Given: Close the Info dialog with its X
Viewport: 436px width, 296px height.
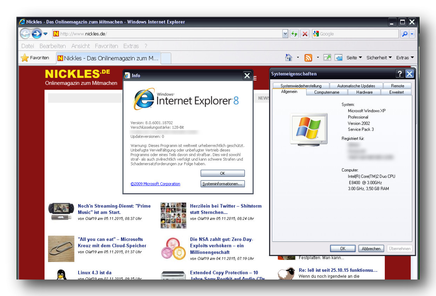Looking at the screenshot, I should [x=247, y=75].
